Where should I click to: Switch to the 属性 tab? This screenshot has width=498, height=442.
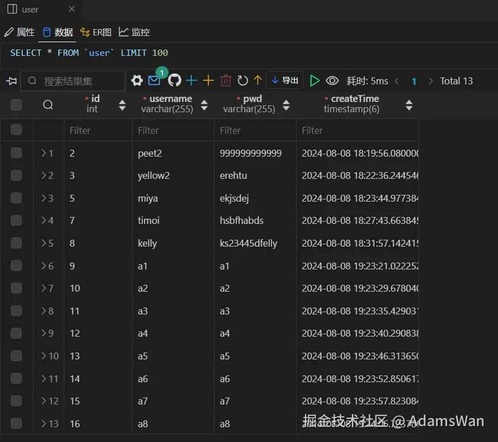(x=19, y=32)
